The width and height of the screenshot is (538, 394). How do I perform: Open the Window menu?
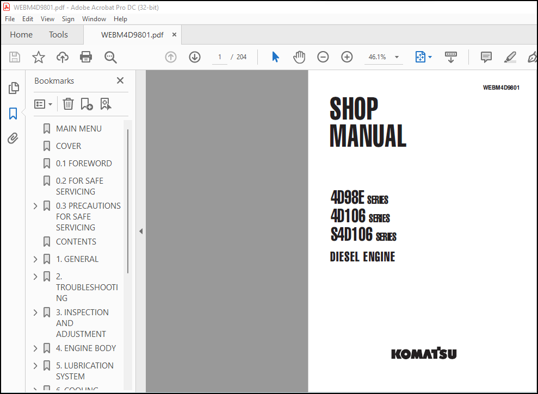point(94,19)
